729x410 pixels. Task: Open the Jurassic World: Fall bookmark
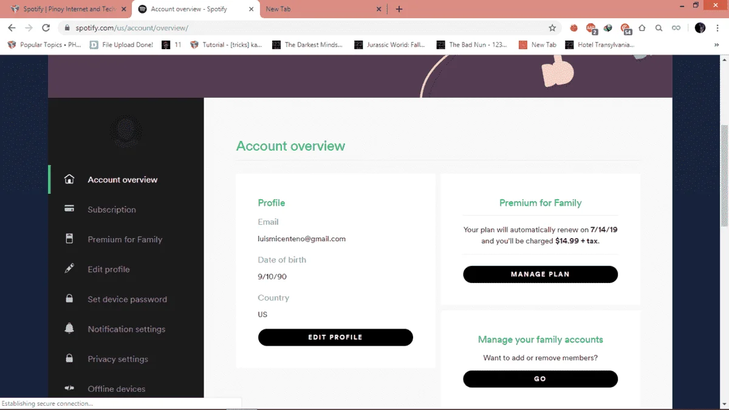click(x=390, y=45)
